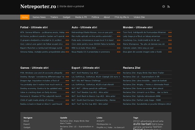The height and width of the screenshot is (130, 195).
Task: Click footer Esport link
Action: point(27,124)
